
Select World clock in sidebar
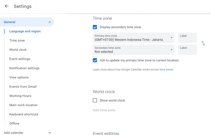tap(18, 50)
